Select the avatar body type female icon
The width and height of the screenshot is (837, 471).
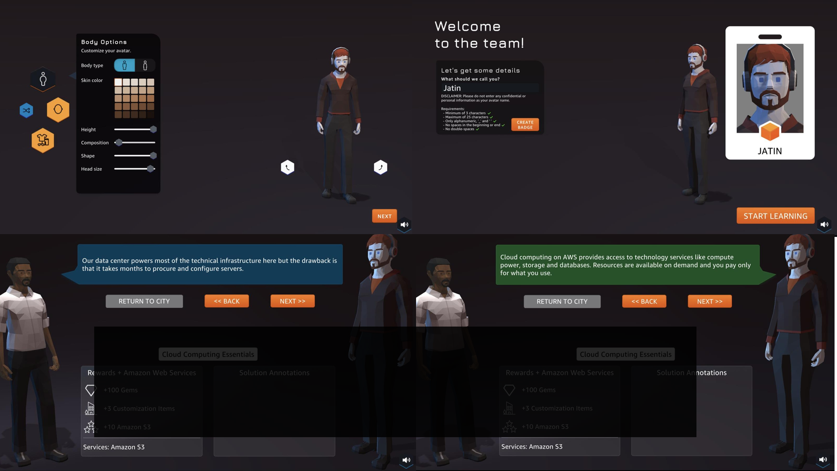(145, 65)
